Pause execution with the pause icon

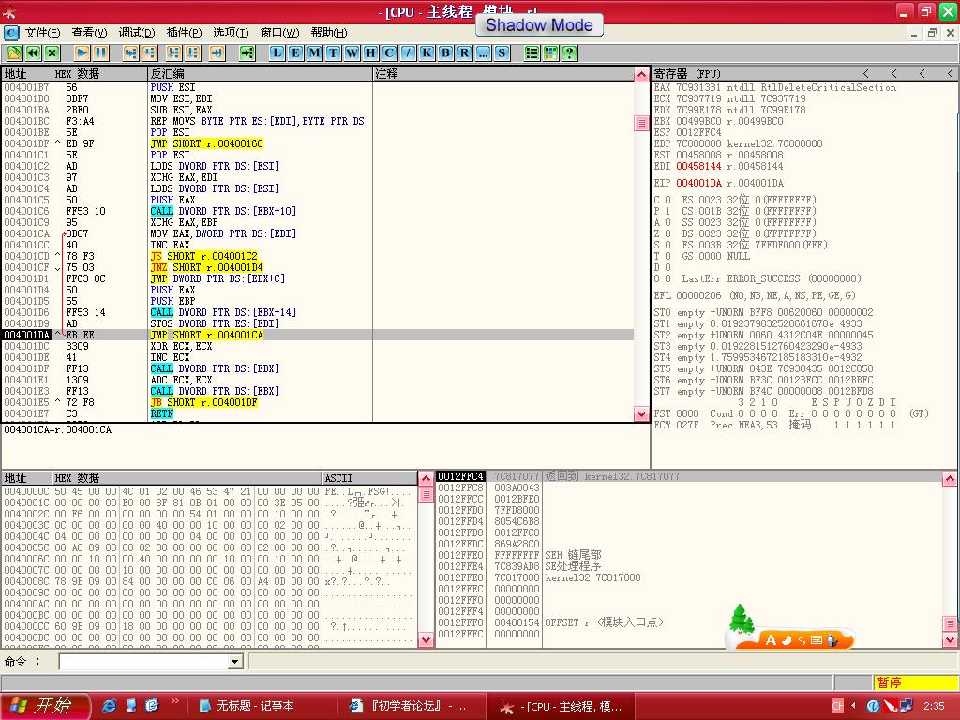101,52
